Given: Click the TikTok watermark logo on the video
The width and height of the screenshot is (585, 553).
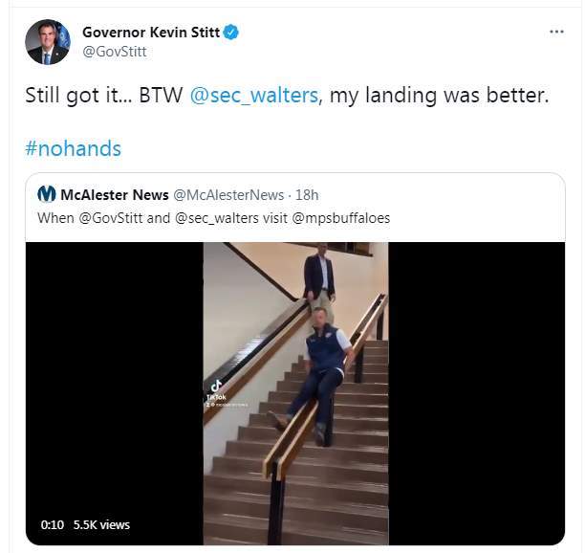Looking at the screenshot, I should [x=215, y=387].
